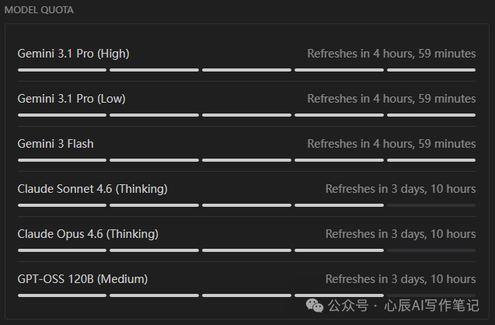Click the Gemini 3.1 Pro (Low) quota bar
This screenshot has height=325, width=495.
[x=246, y=115]
